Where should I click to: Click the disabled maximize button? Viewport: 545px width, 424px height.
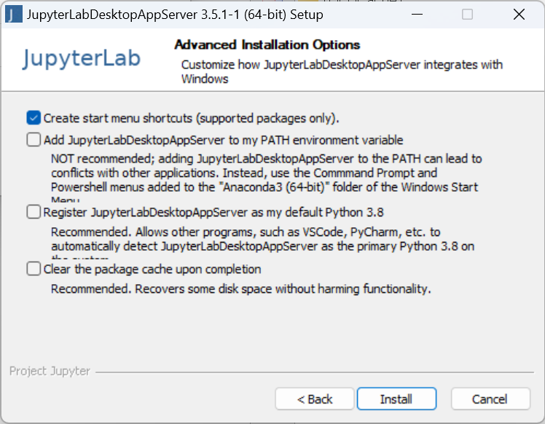click(x=467, y=15)
